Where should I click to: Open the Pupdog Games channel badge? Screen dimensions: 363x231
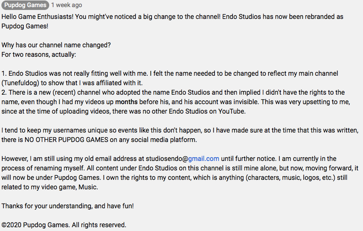point(25,5)
